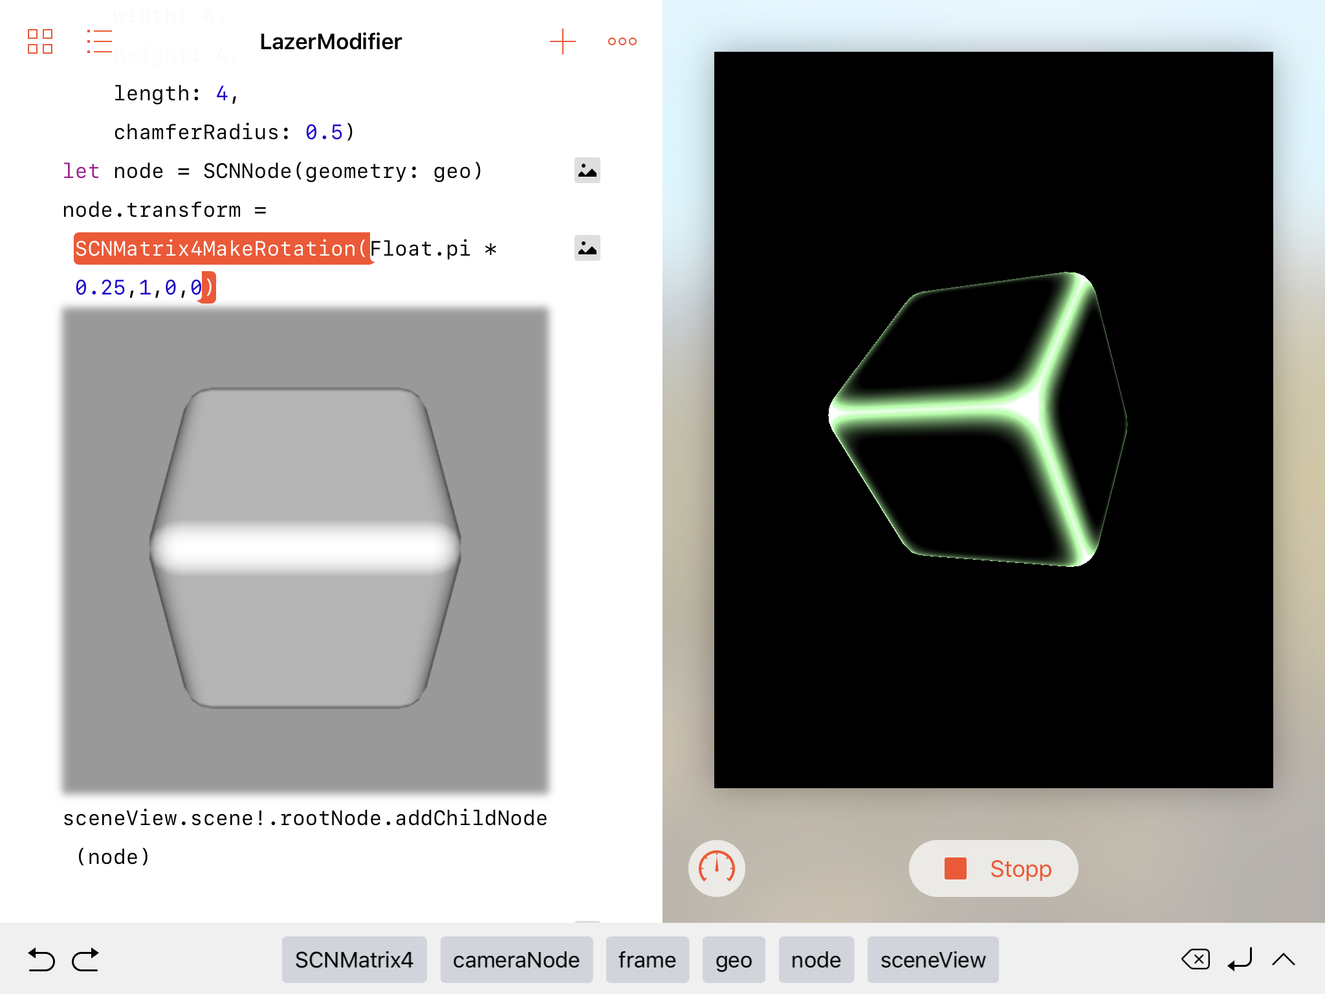Open the document outline list icon
Viewport: 1325px width, 994px height.
click(x=100, y=41)
